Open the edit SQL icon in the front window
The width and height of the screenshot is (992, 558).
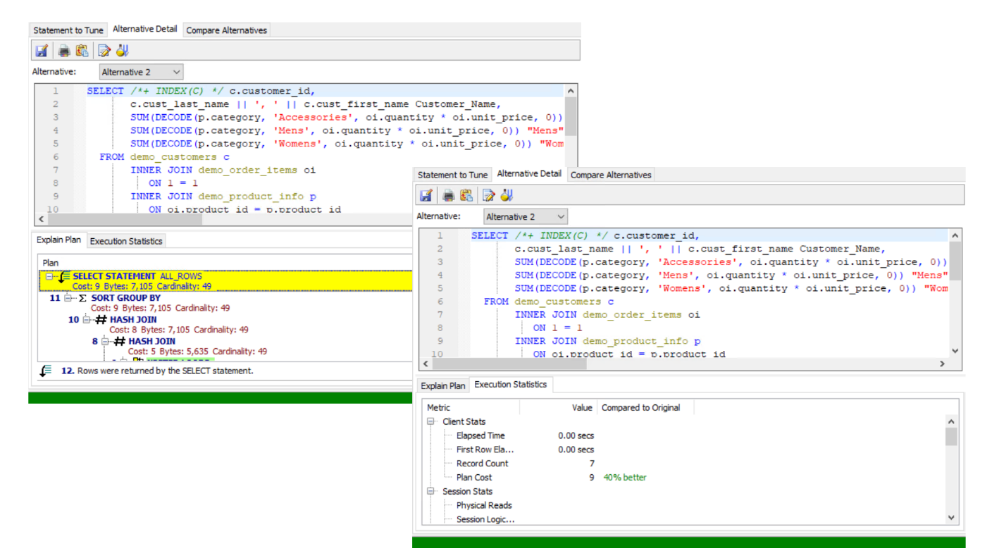click(x=488, y=195)
